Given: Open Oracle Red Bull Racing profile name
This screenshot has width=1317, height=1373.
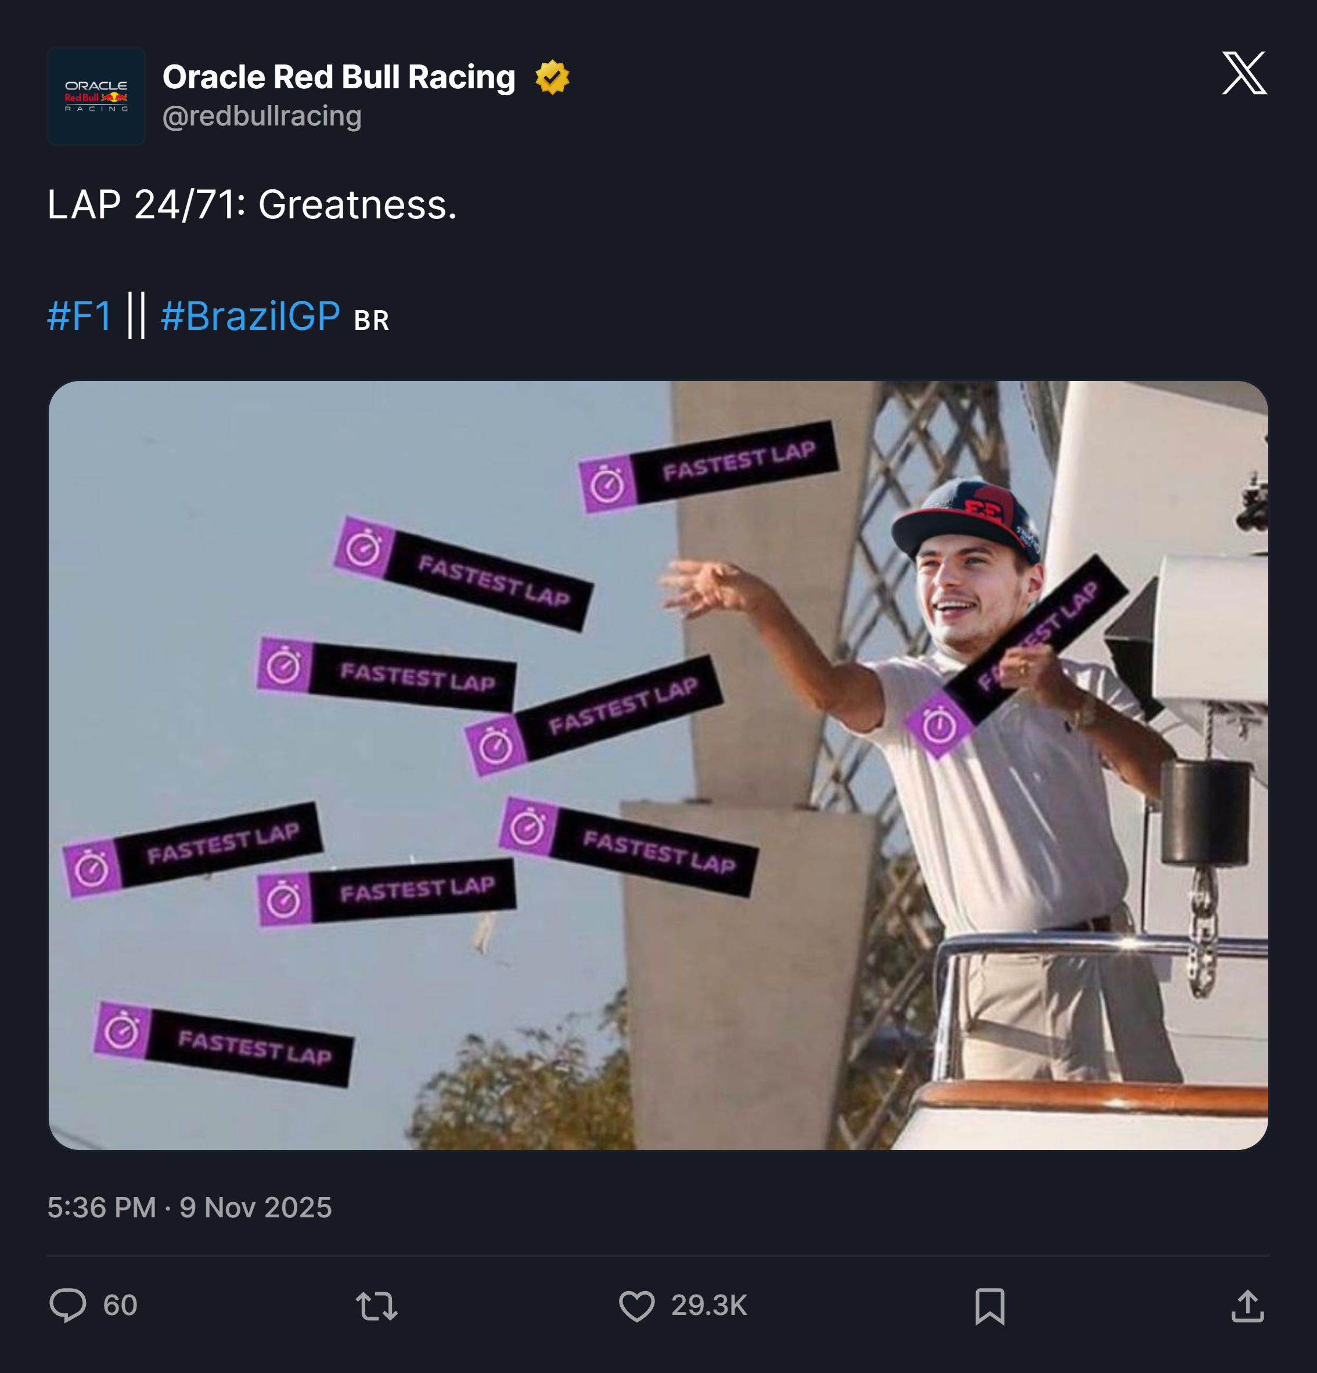Looking at the screenshot, I should pyautogui.click(x=339, y=76).
